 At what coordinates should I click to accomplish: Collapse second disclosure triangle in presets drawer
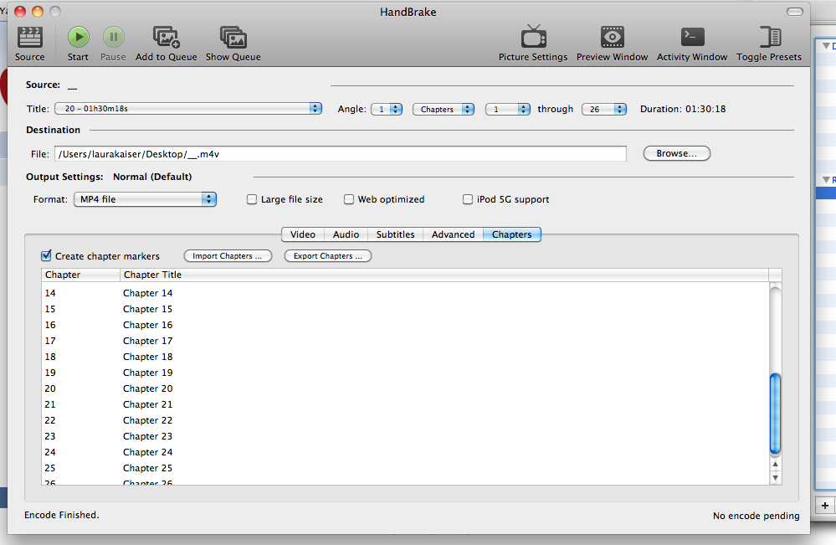click(826, 180)
